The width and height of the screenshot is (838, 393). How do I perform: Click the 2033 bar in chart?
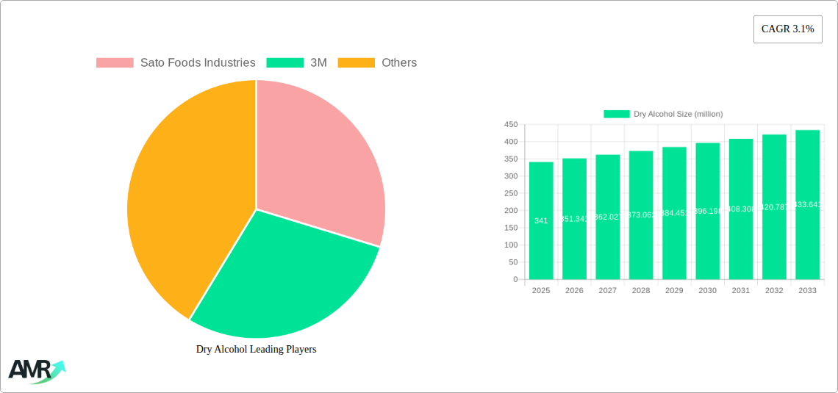(x=807, y=205)
